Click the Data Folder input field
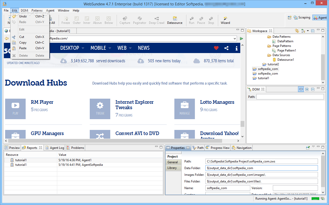Screen dimensions: 329x205 coord(262,168)
